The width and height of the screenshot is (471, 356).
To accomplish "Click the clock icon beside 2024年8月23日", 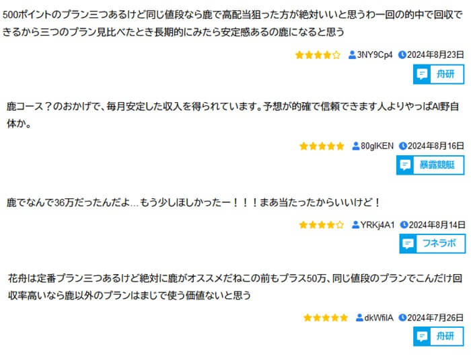I will [x=402, y=55].
